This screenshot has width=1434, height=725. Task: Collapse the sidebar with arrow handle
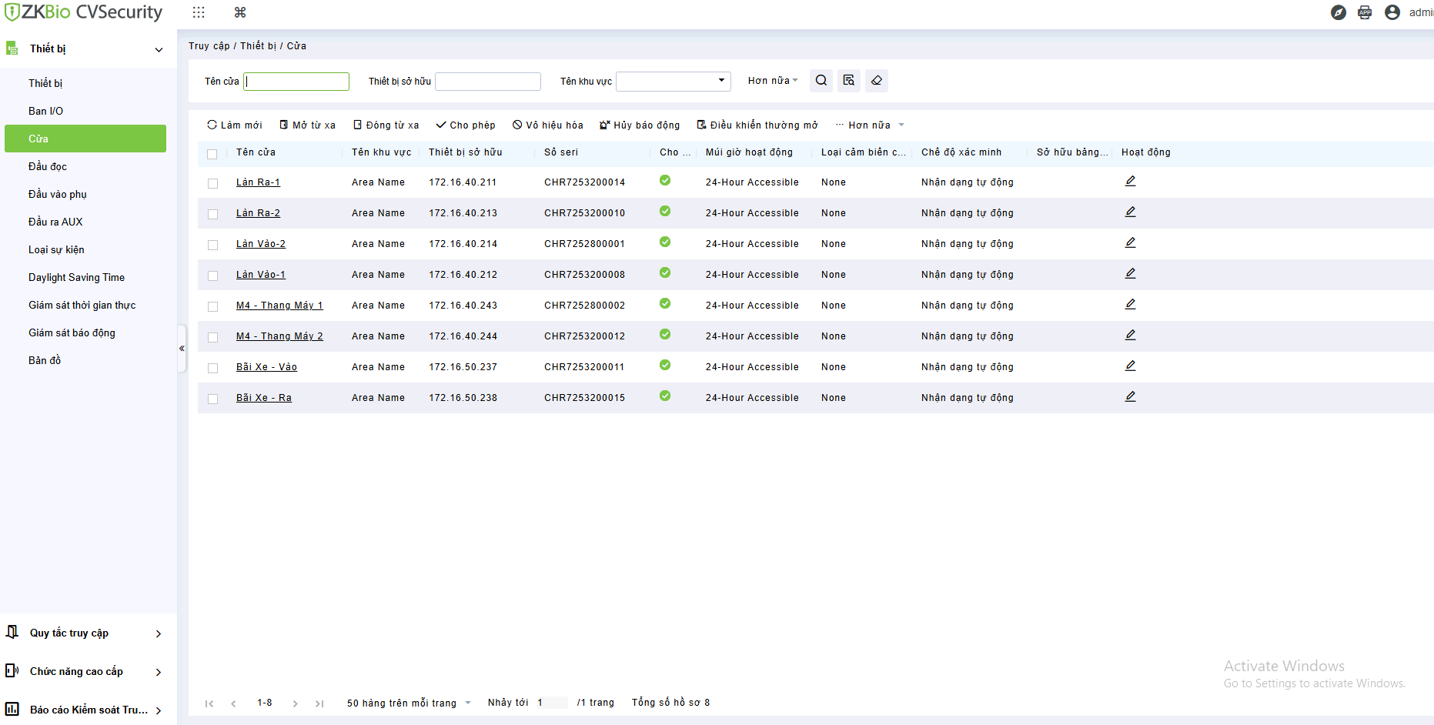[182, 349]
